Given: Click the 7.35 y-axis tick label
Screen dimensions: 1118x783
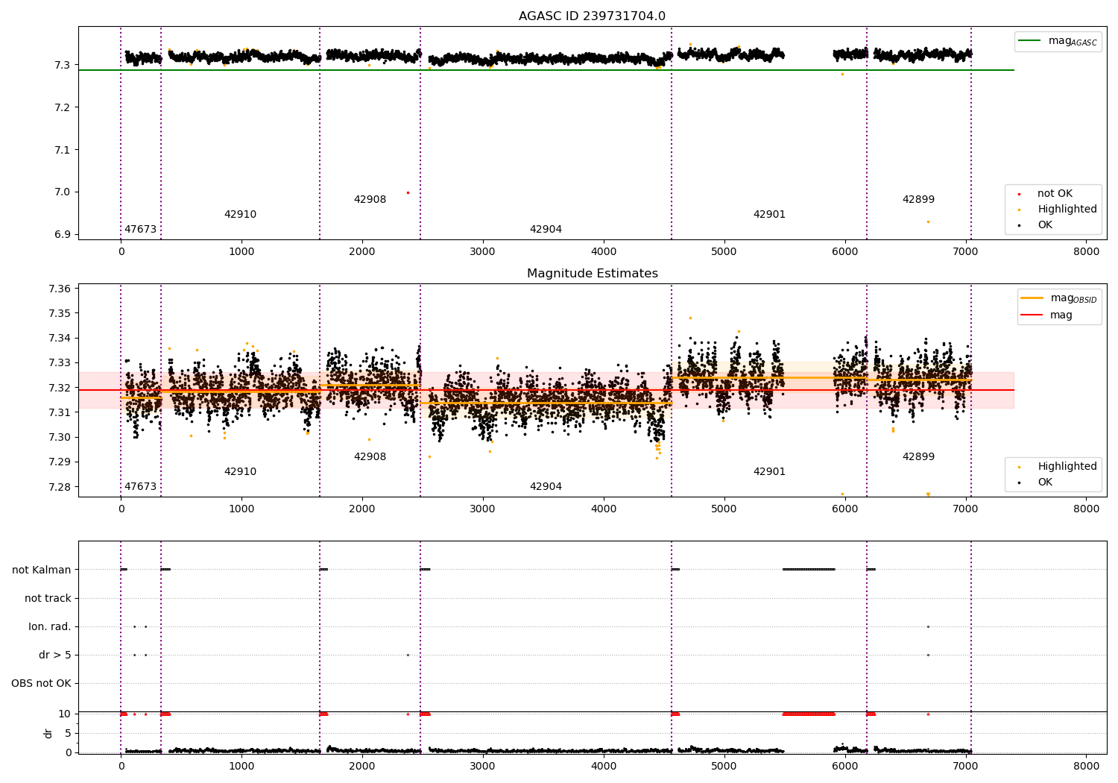Looking at the screenshot, I should (59, 313).
